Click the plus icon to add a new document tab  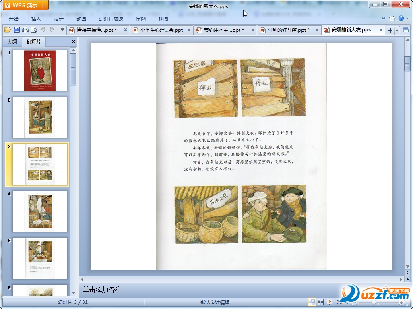pos(390,30)
